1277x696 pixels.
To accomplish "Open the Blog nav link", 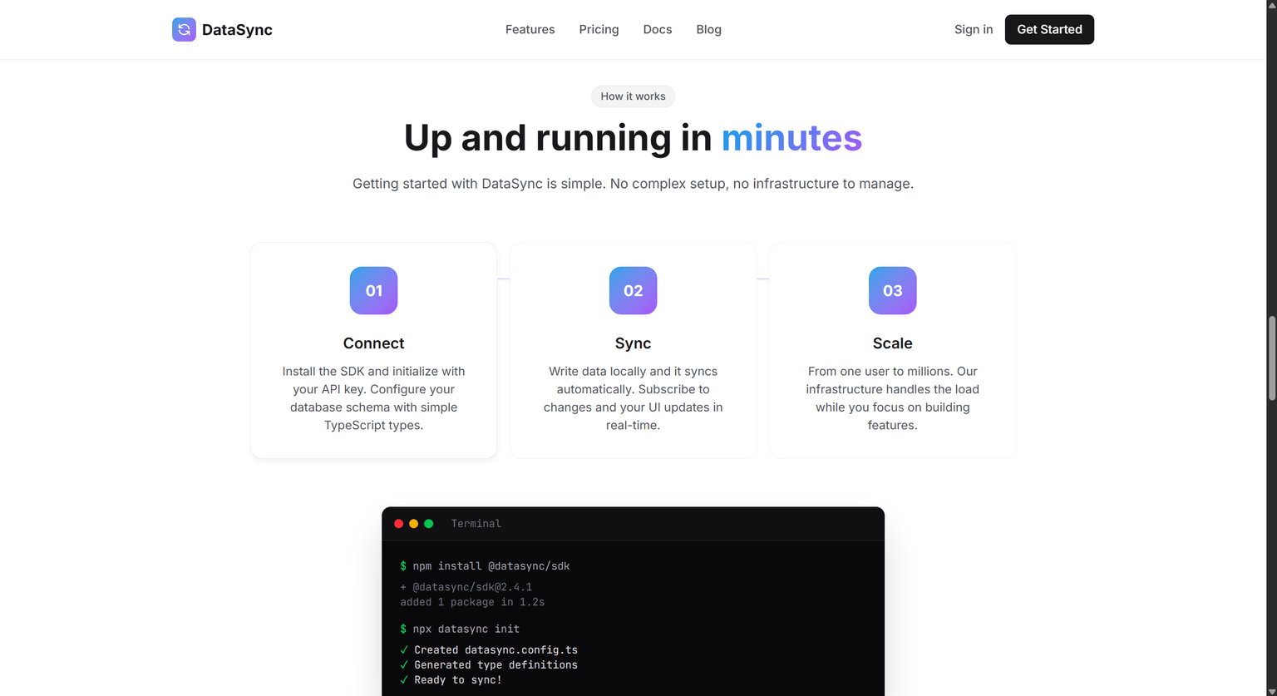I will coord(708,29).
